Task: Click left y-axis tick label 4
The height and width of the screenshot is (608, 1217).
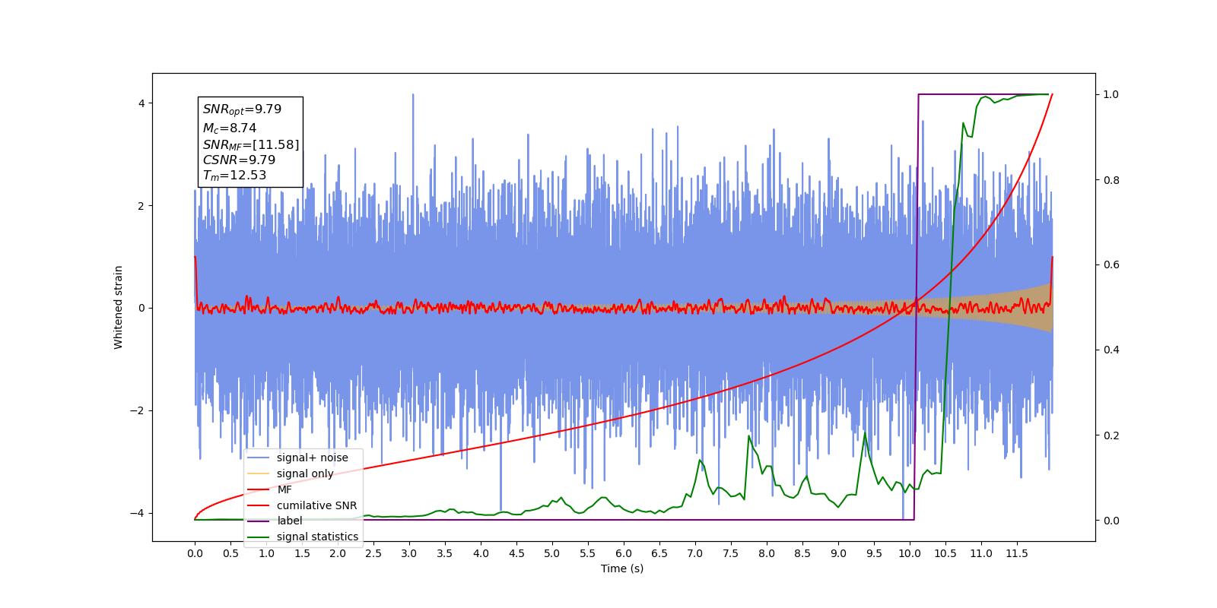Action: point(141,103)
